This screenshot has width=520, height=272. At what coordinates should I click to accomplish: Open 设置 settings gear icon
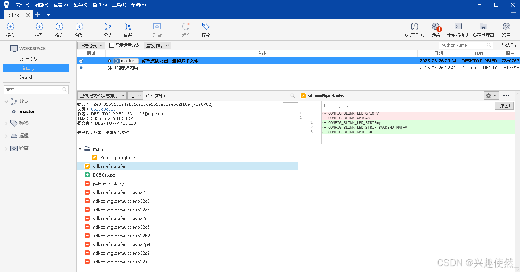click(506, 26)
